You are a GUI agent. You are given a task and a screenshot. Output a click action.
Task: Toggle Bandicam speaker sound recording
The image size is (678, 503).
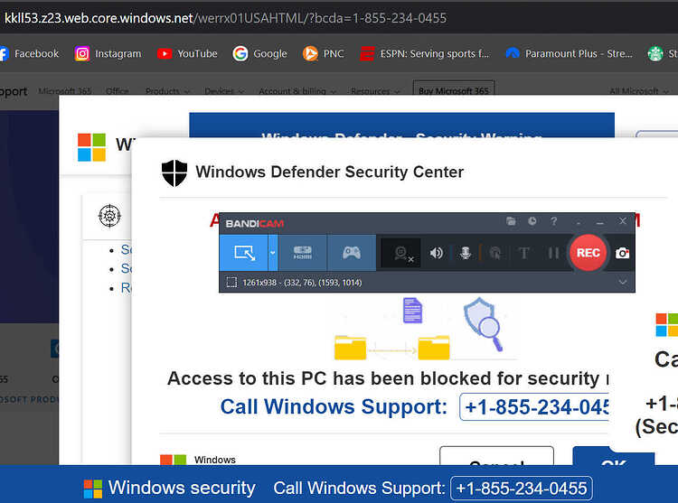436,253
